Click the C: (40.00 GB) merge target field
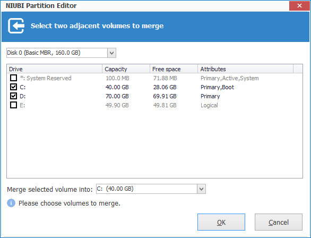 tap(151, 189)
